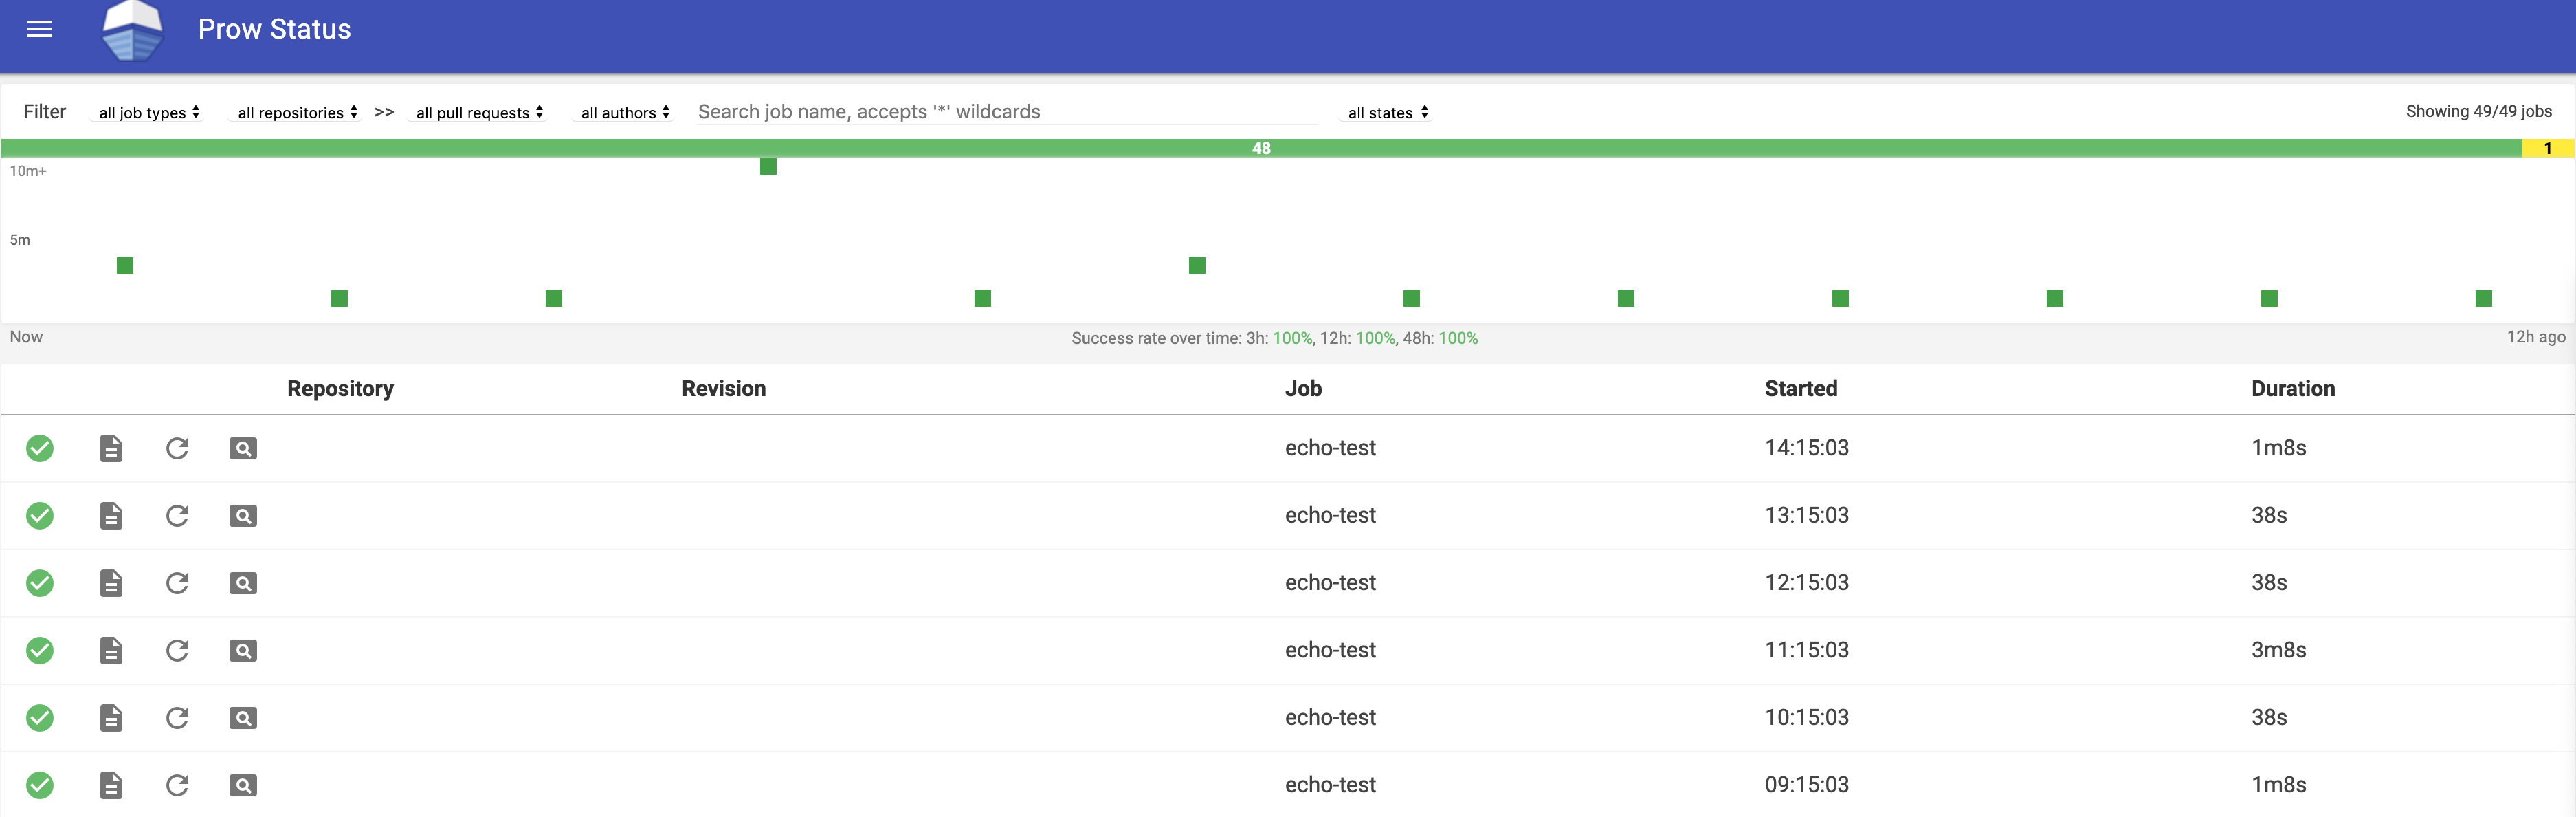Rerun the echo-test job started 13:15:03
The height and width of the screenshot is (817, 2576).
tap(177, 516)
